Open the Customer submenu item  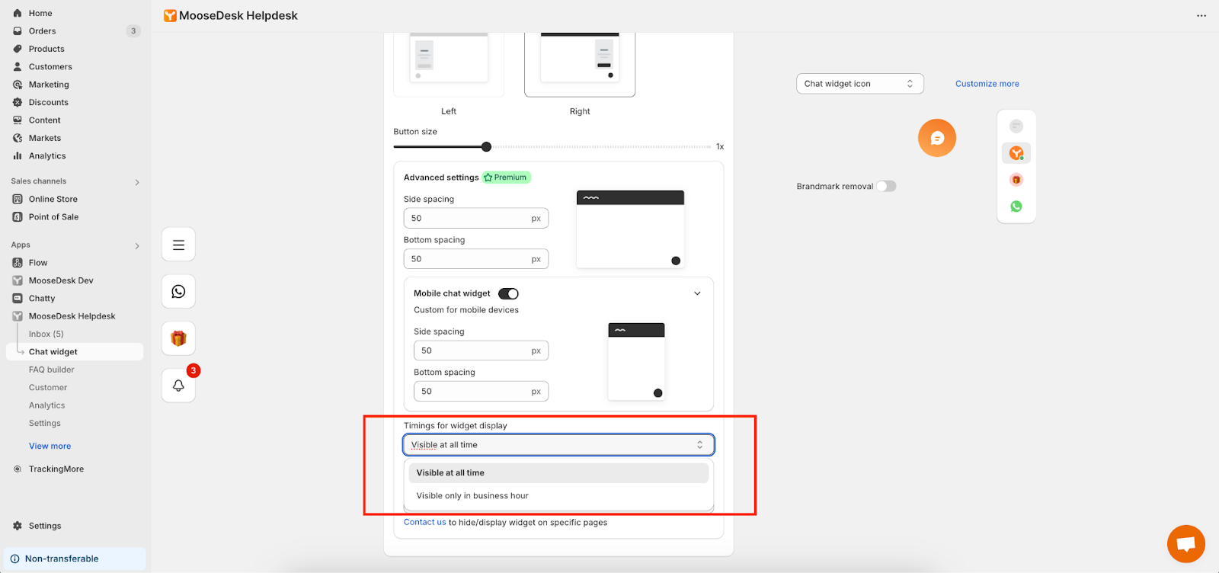[x=48, y=388]
